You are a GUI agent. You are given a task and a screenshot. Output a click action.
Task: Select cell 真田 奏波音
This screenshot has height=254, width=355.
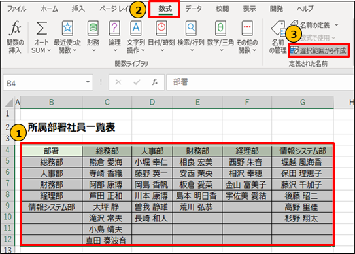coord(107,240)
